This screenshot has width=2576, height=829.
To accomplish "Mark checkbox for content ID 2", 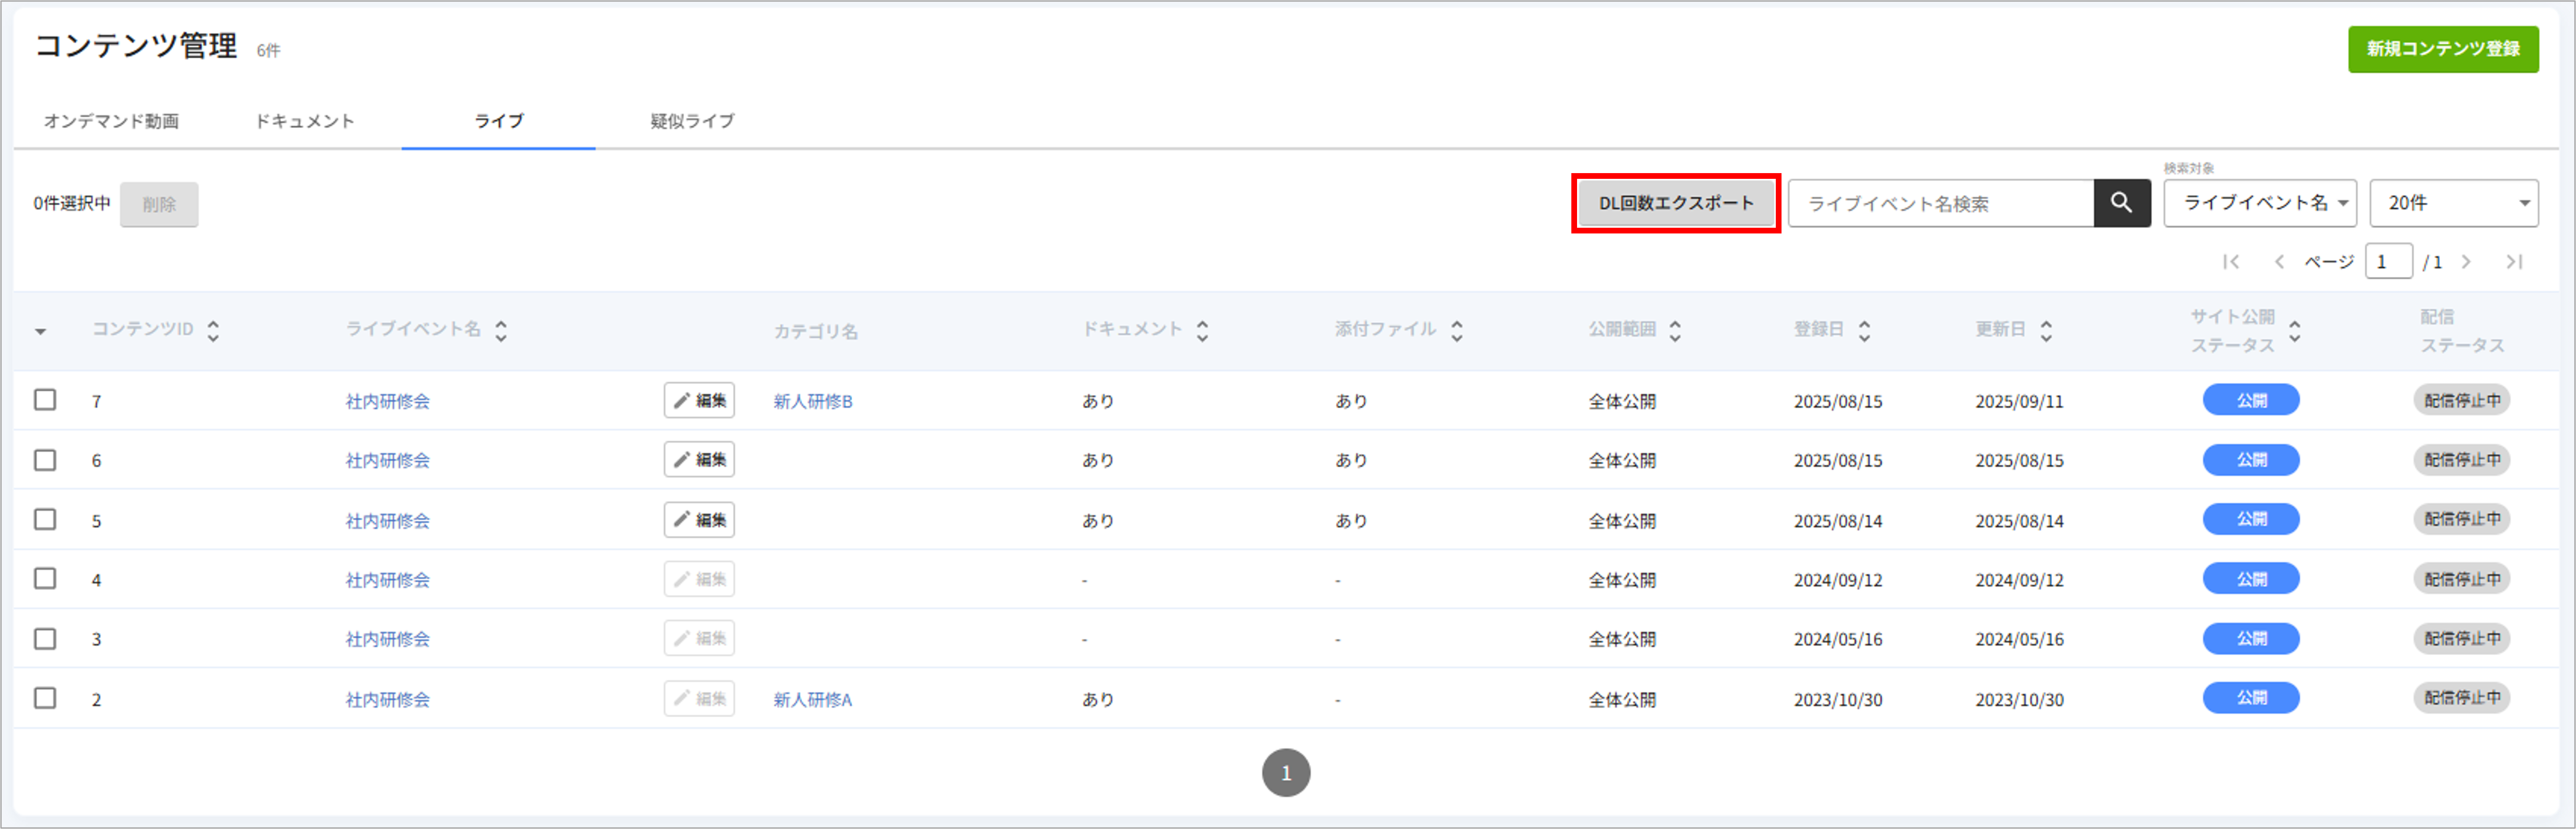I will tap(45, 698).
